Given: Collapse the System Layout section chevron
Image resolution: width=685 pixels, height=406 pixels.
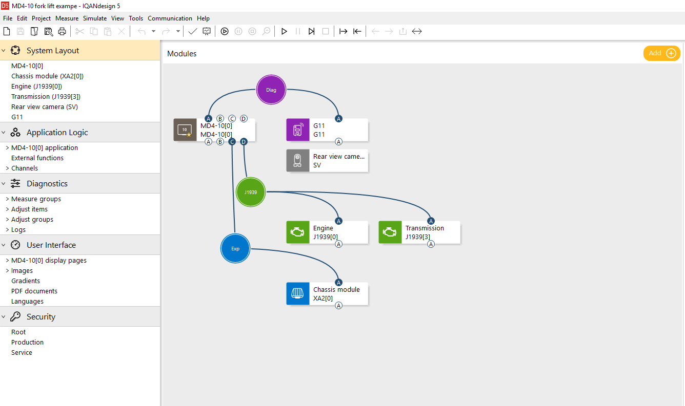Looking at the screenshot, I should tap(4, 50).
